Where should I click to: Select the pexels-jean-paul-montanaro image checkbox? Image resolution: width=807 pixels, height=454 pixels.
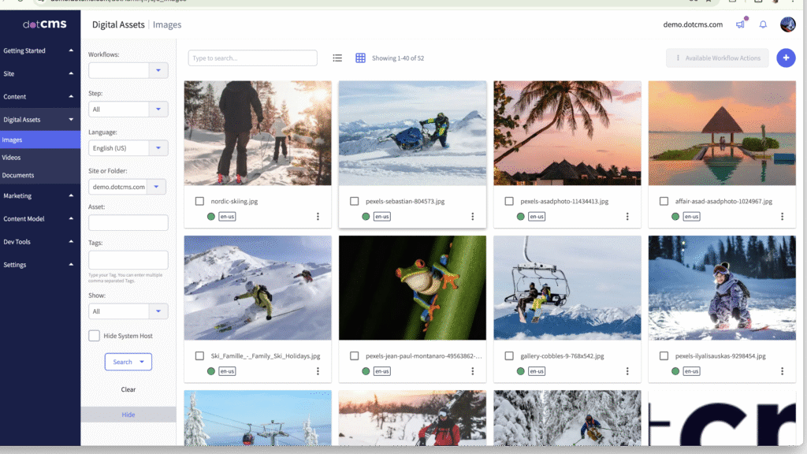pos(354,355)
